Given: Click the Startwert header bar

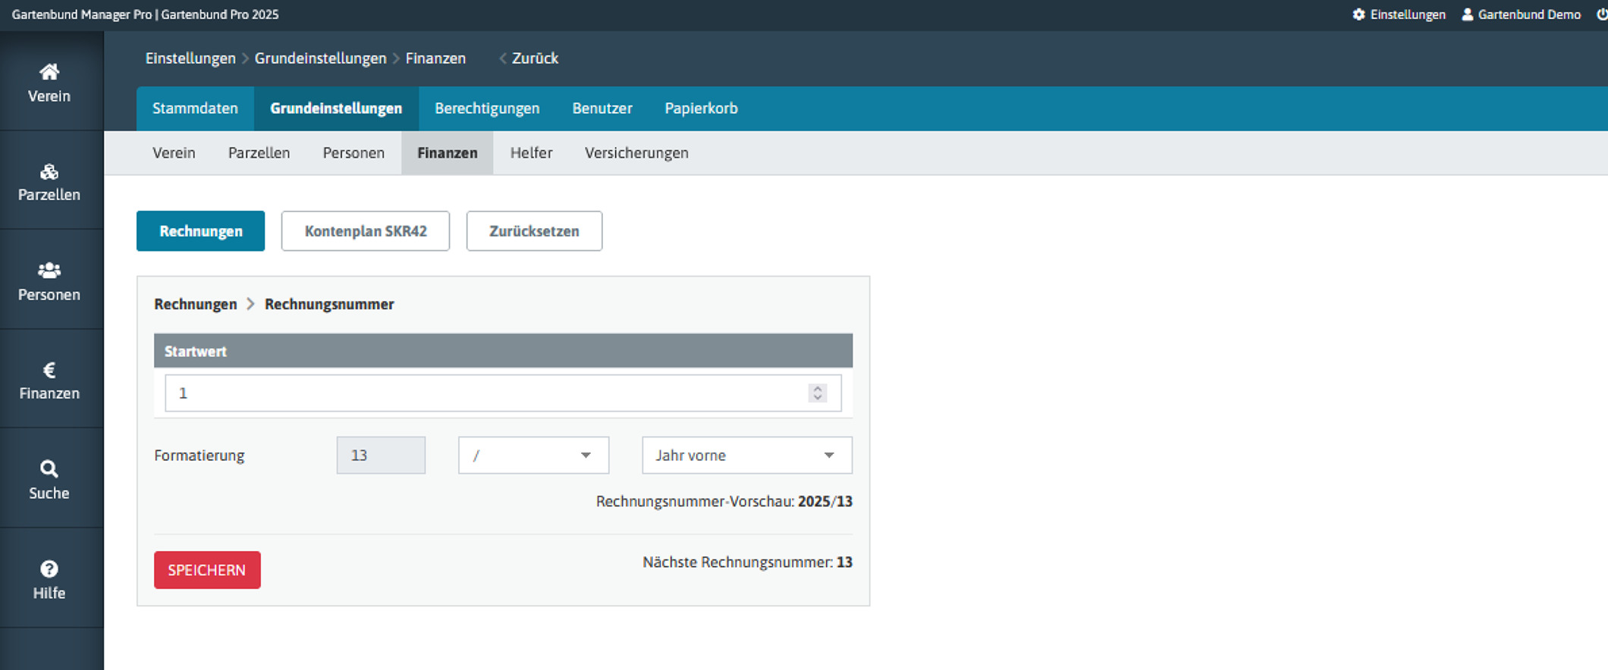Looking at the screenshot, I should point(503,351).
